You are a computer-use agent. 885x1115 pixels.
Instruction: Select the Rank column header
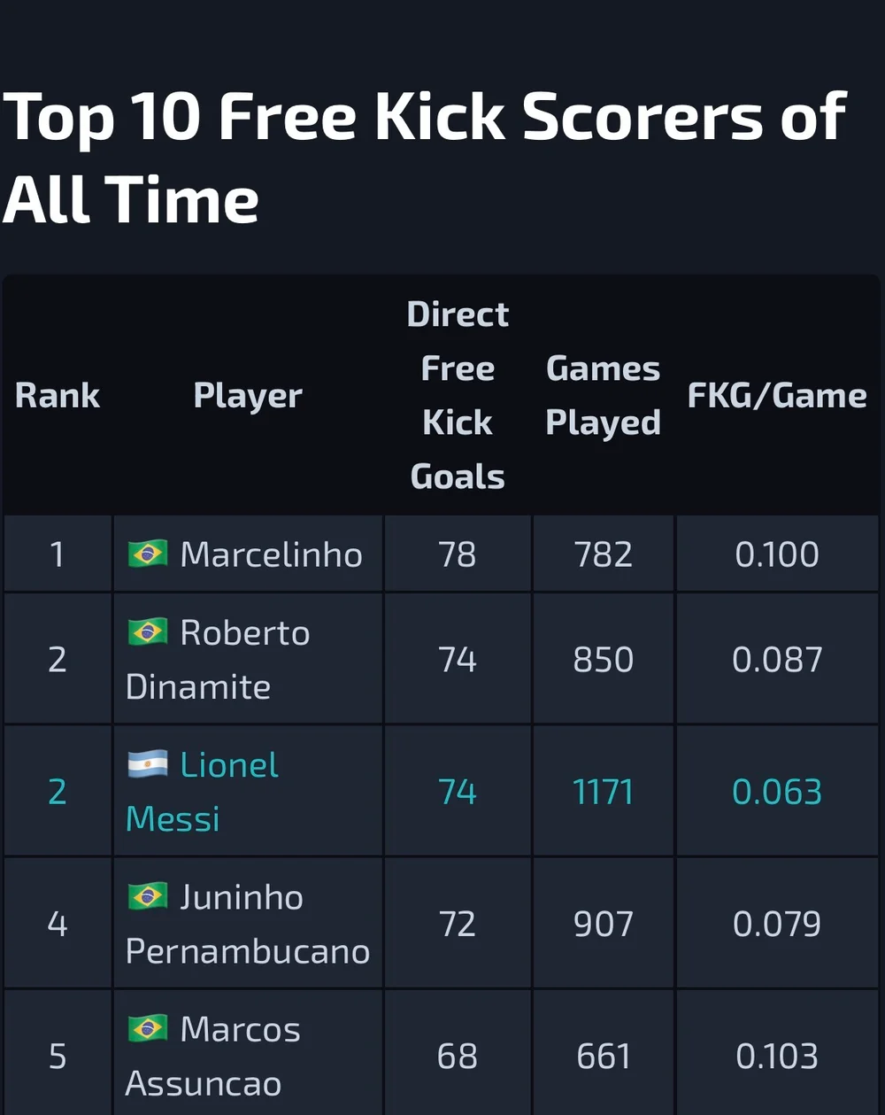tap(58, 395)
